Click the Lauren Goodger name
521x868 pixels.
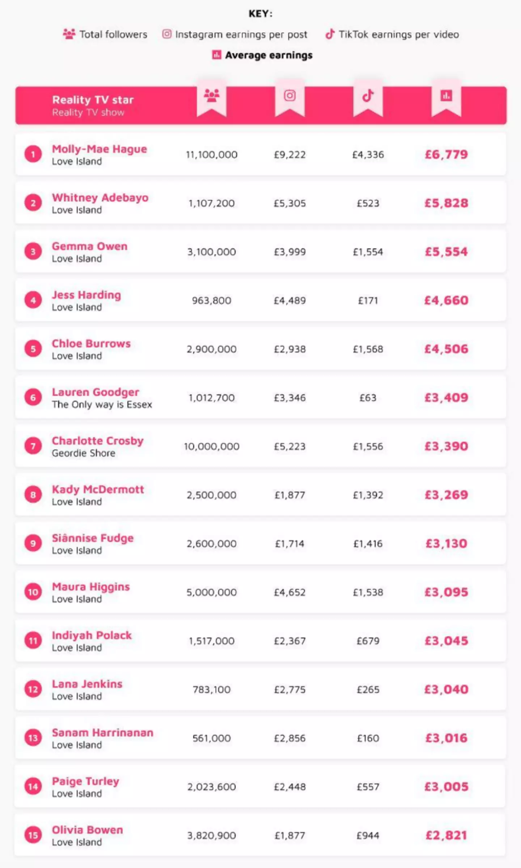point(96,392)
